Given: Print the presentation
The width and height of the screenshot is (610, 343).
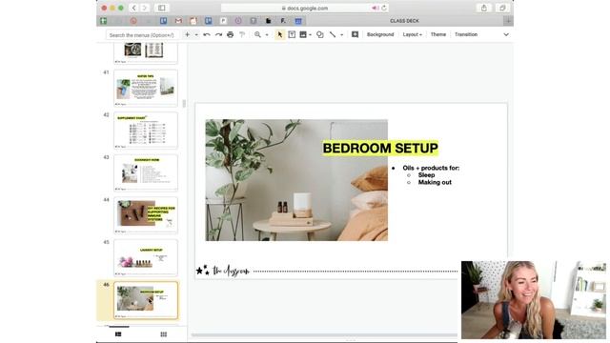Looking at the screenshot, I should 231,34.
